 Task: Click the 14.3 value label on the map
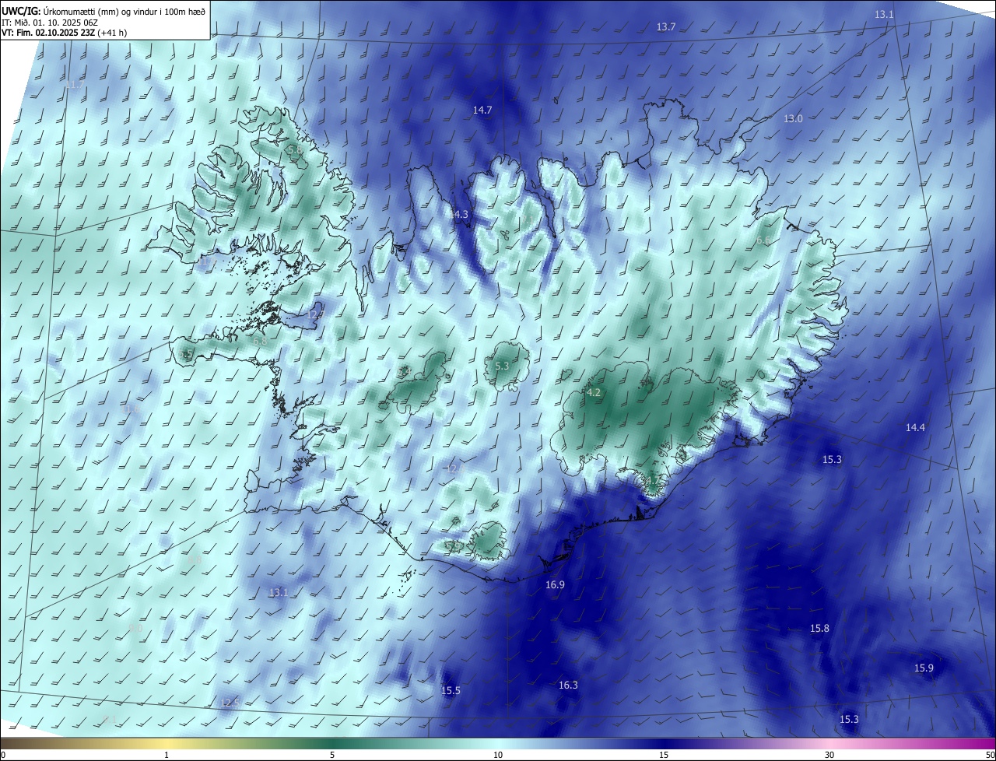tap(459, 215)
